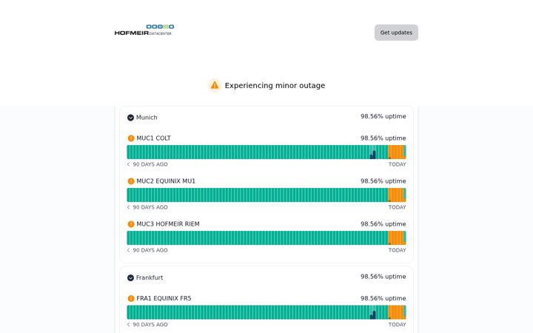Click the dark blue incident bar in FRA1 EQUINIX FR5
The image size is (533, 333).
[x=374, y=315]
